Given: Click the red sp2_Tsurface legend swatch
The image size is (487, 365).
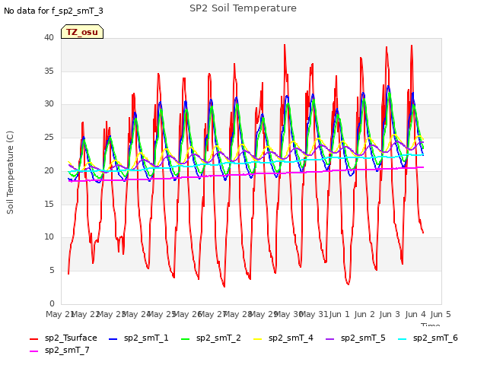Looking at the screenshot, I should pos(33,339).
